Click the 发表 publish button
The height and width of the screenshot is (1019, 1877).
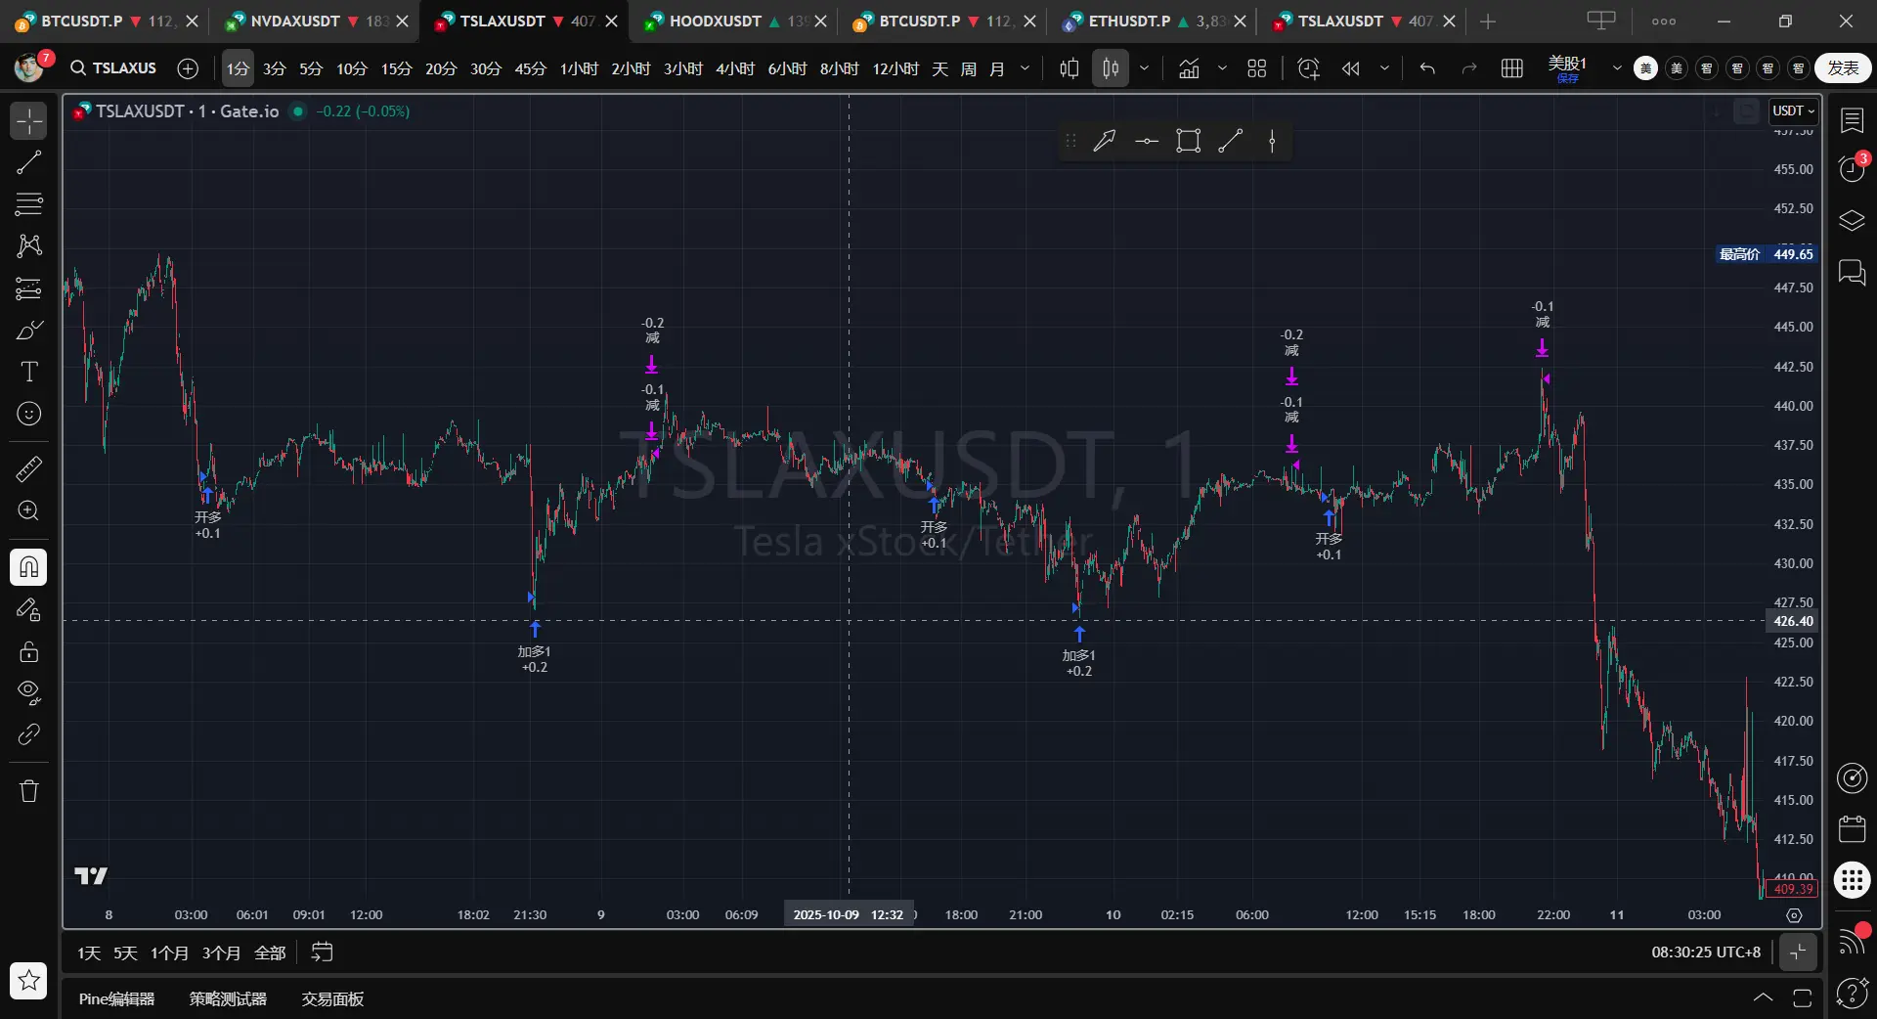pyautogui.click(x=1843, y=68)
